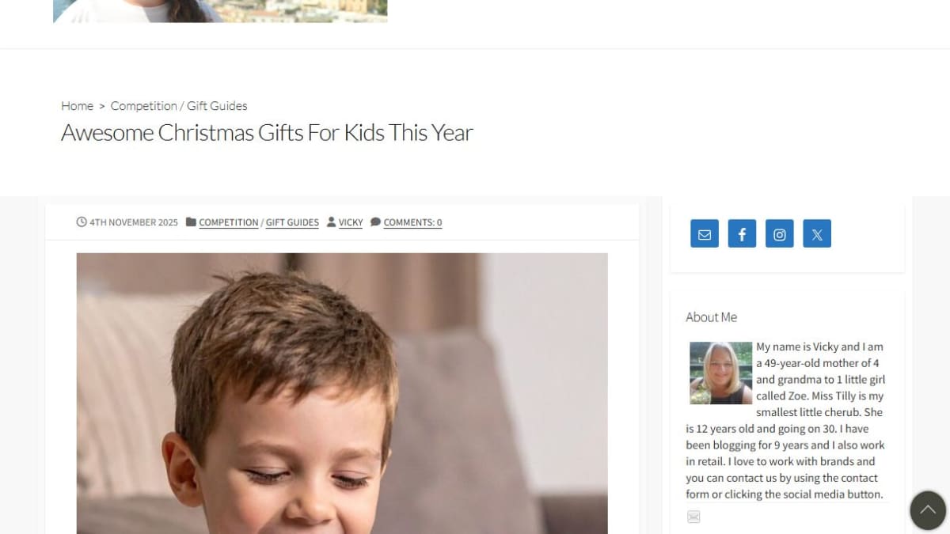Go to Home via the breadcrumb

[x=77, y=106]
